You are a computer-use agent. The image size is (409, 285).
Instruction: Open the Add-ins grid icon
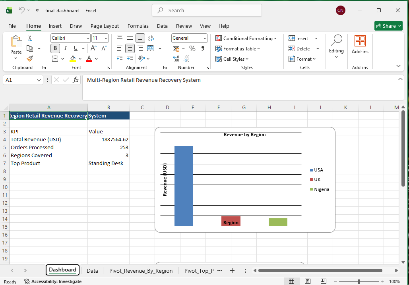pos(360,41)
